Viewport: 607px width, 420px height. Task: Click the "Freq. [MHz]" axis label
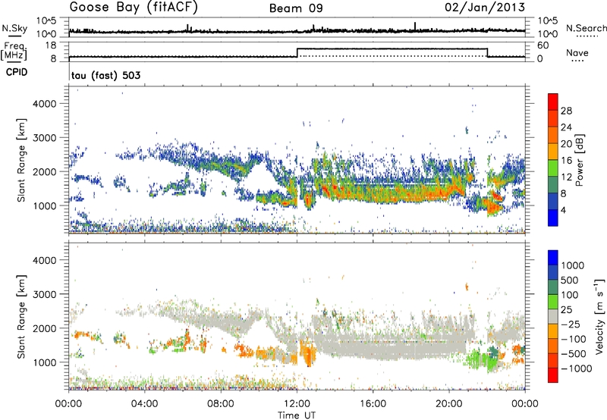point(14,51)
